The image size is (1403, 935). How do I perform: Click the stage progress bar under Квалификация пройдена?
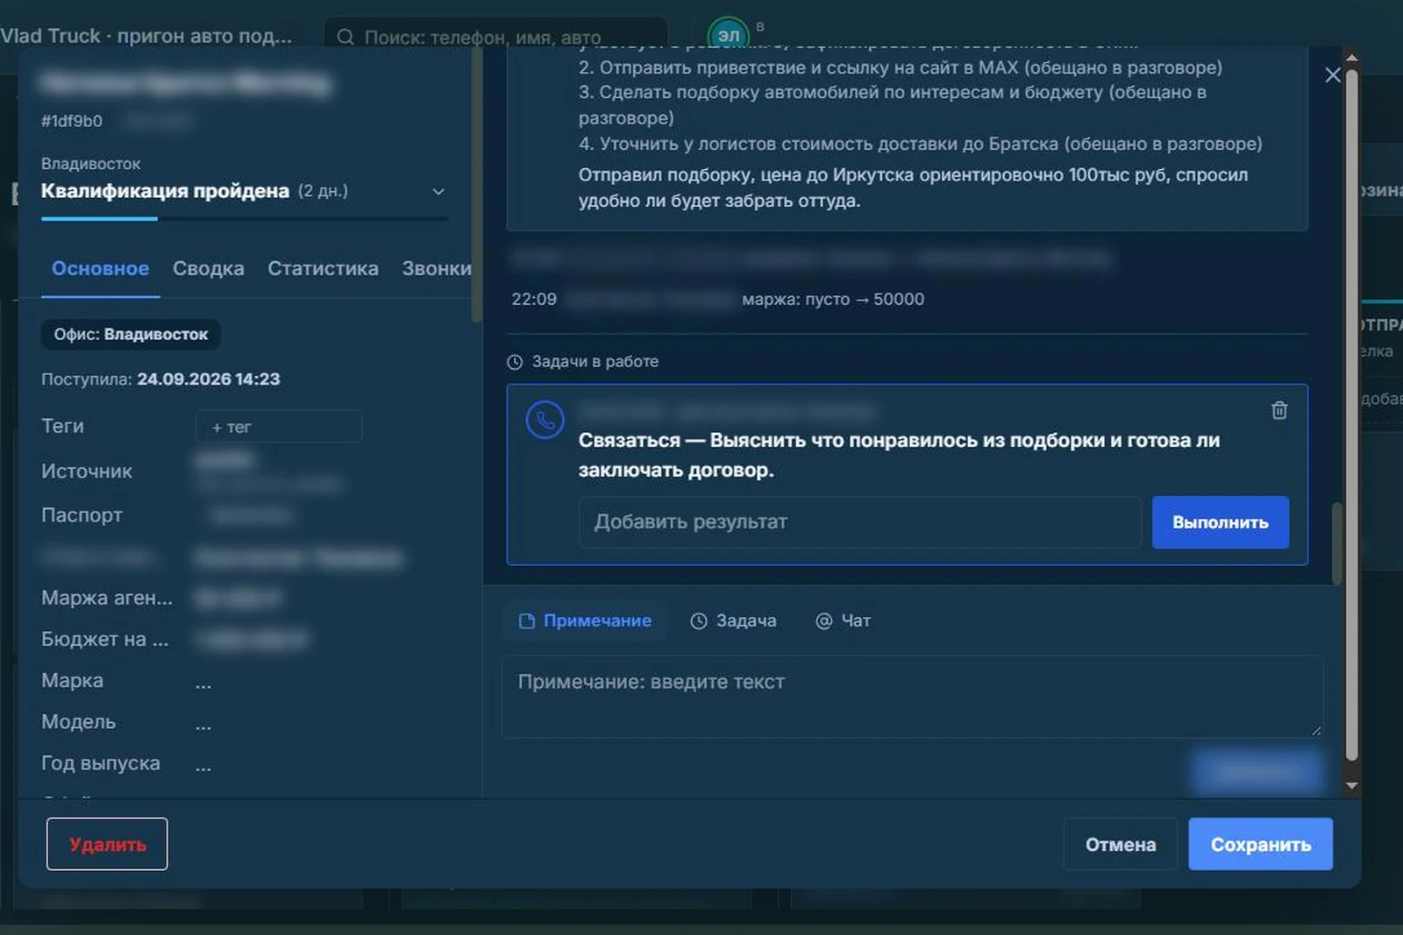[x=244, y=218]
